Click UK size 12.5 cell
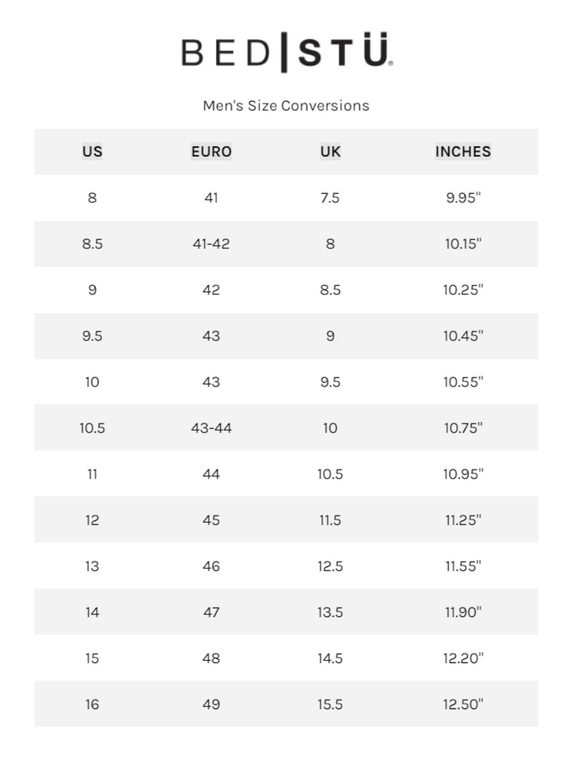This screenshot has width=576, height=768. pyautogui.click(x=330, y=566)
